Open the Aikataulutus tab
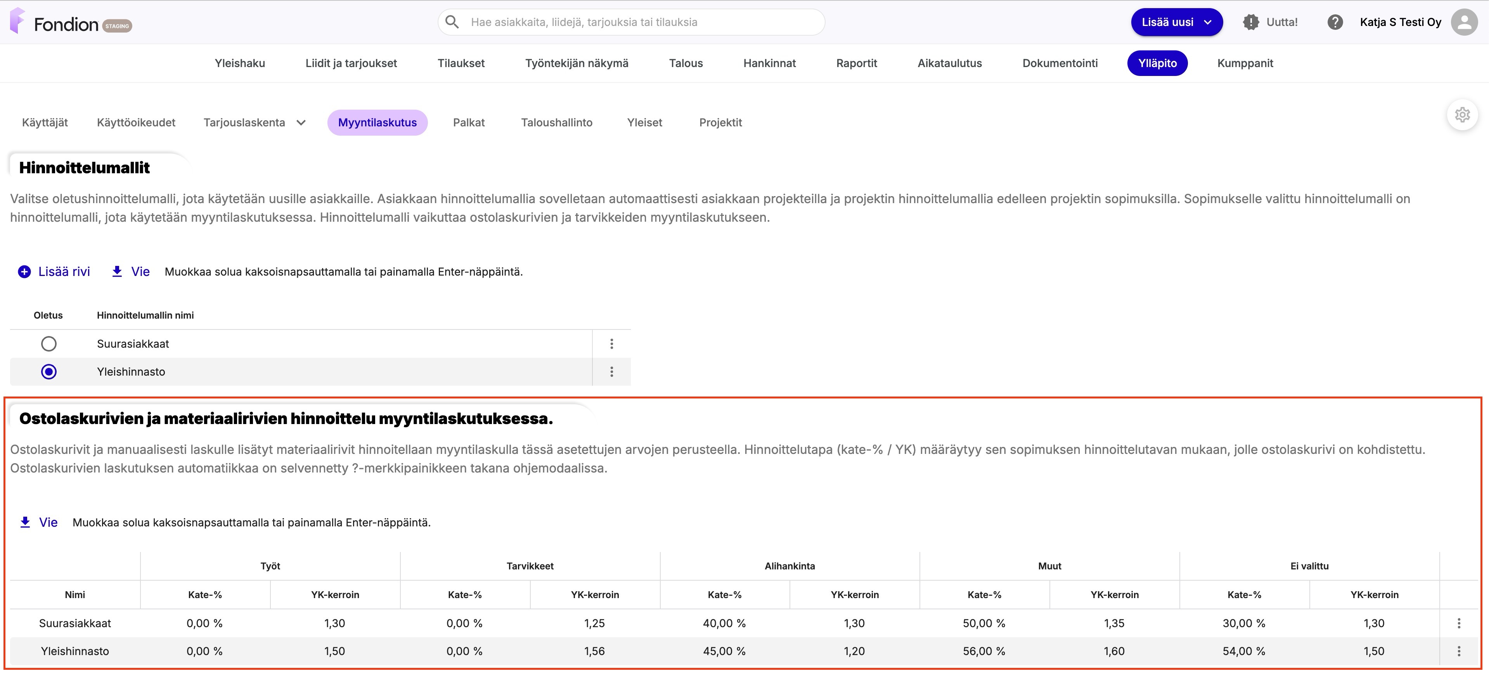 pos(949,63)
